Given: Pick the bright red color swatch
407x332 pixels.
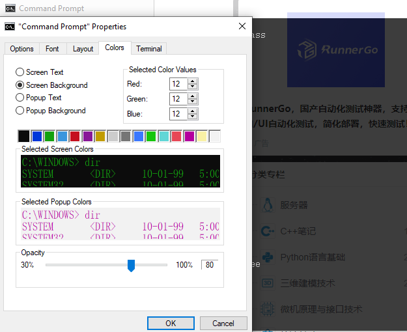Looking at the screenshot, I should tap(176, 136).
